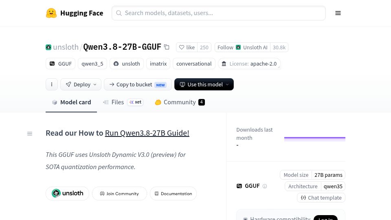Open the Qwen3.8-27B-GGUF model name link
This screenshot has height=220, width=391.
[x=122, y=47]
